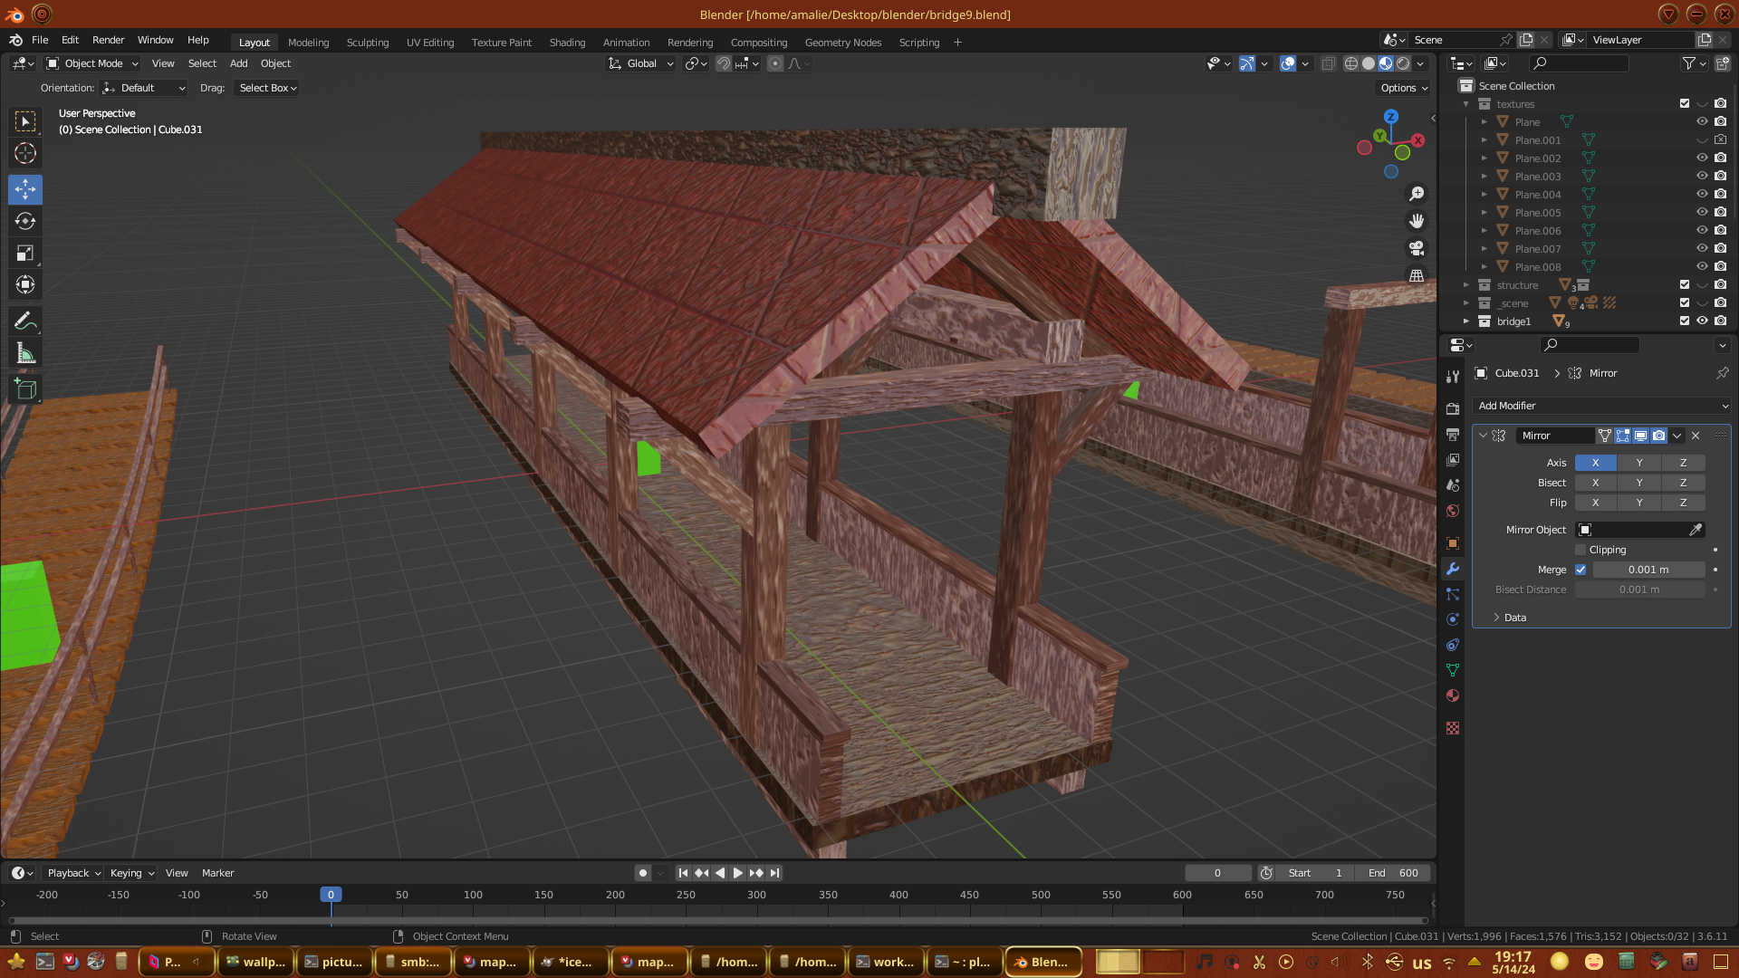Open the viewport Options button
This screenshot has height=978, width=1739.
[x=1404, y=88]
